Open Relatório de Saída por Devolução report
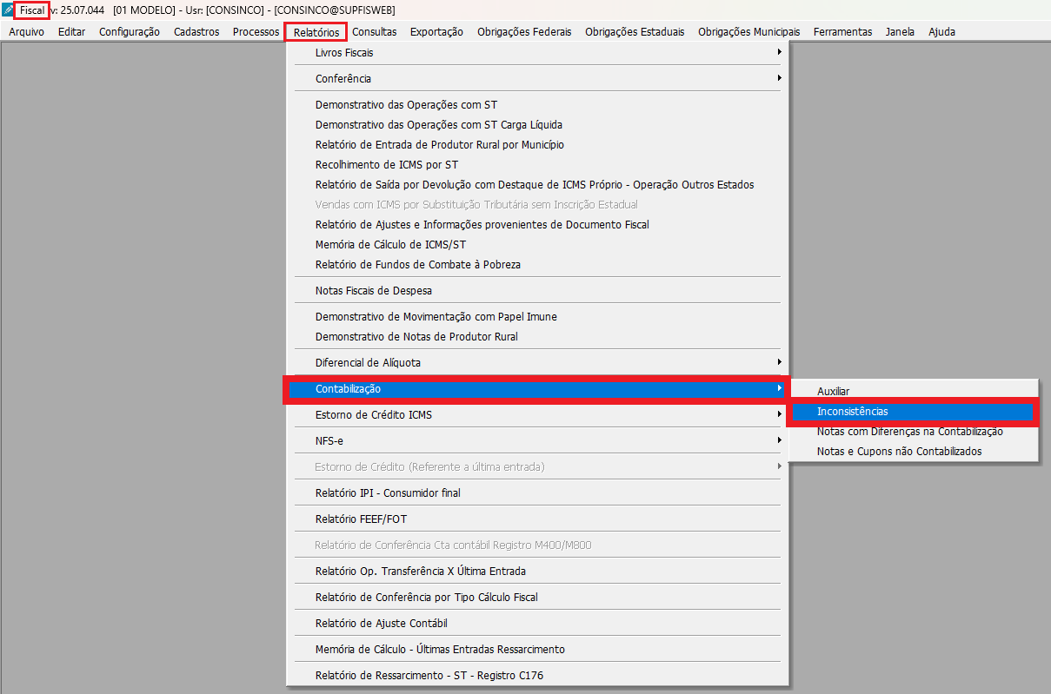 pyautogui.click(x=537, y=185)
